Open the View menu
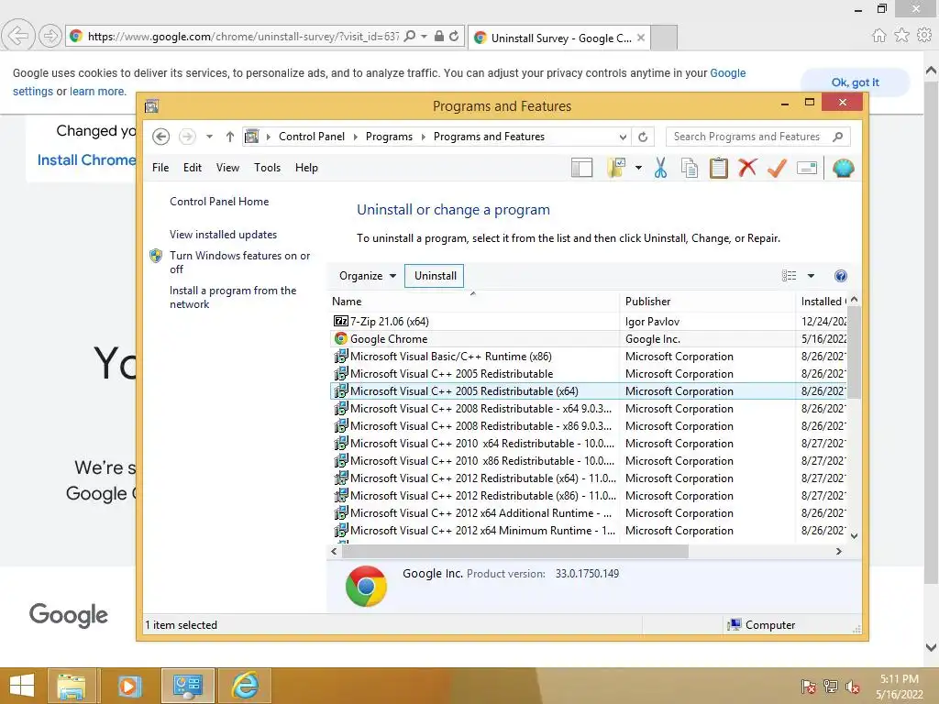 tap(227, 168)
